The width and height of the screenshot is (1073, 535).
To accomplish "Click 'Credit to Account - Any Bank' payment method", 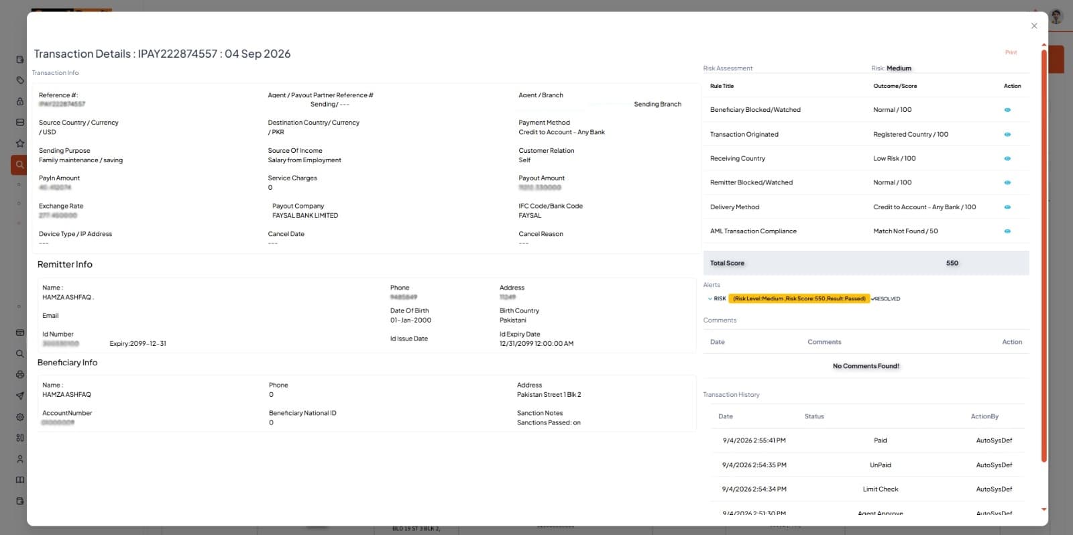I will [561, 133].
